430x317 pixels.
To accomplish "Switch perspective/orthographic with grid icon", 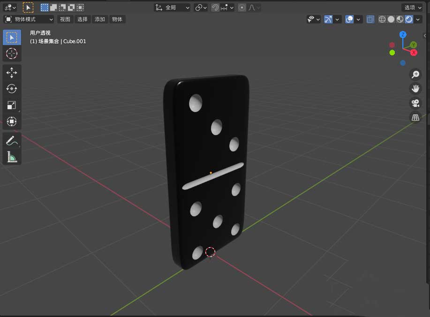I will 415,118.
